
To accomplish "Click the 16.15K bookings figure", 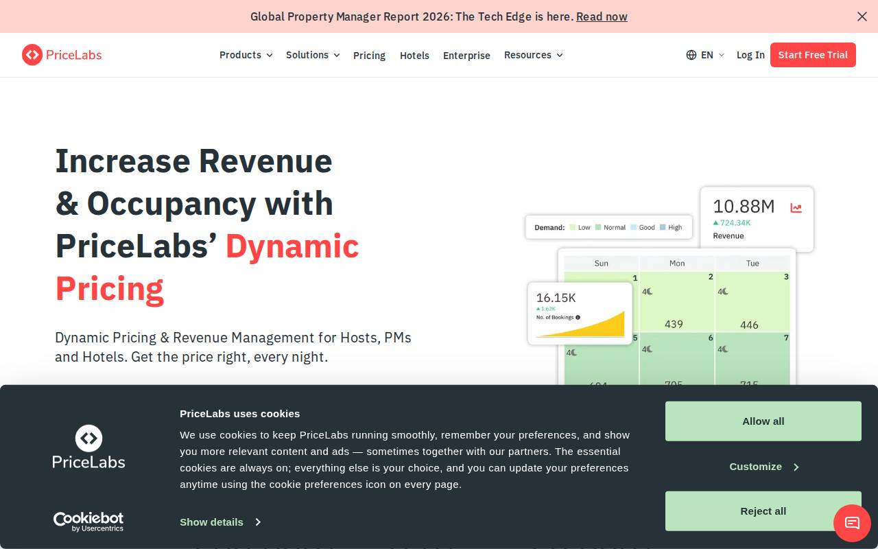I will click(x=556, y=298).
